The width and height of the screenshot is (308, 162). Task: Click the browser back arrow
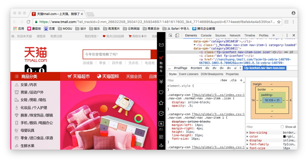pos(15,22)
